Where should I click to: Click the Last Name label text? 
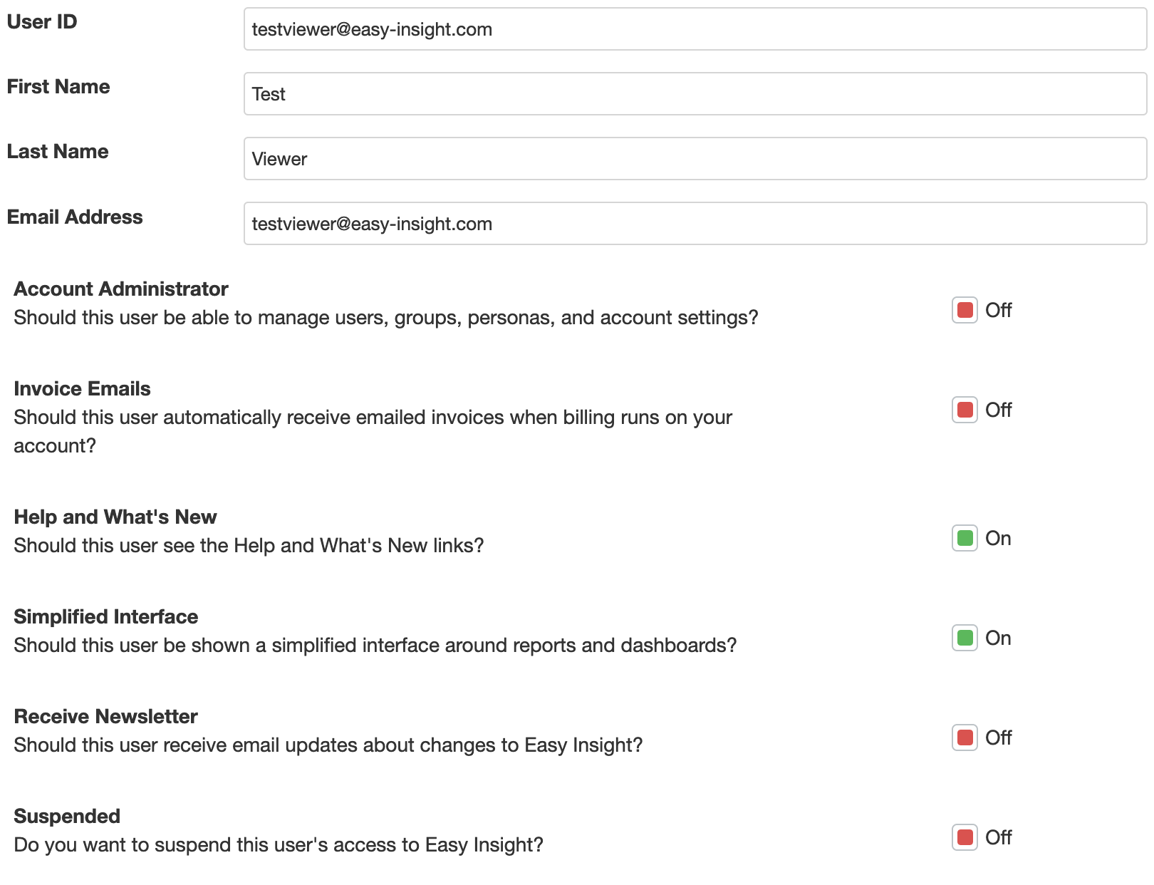(58, 152)
